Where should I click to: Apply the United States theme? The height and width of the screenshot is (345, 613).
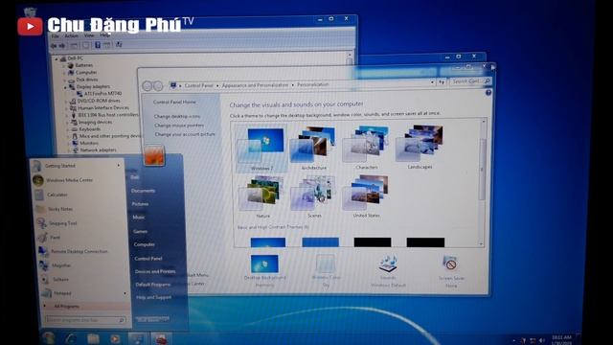pos(366,195)
